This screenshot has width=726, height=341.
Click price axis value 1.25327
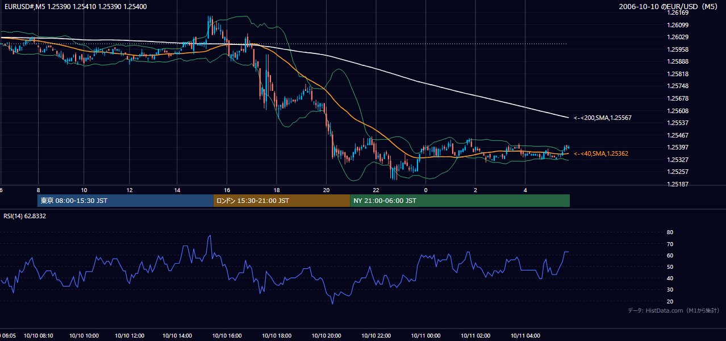tap(678, 160)
